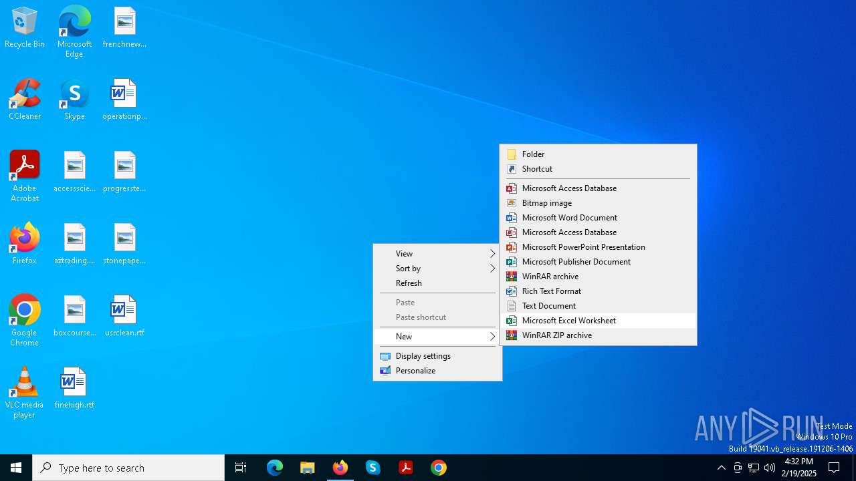Select the Adobe Acrobat desktop shortcut

pyautogui.click(x=25, y=176)
